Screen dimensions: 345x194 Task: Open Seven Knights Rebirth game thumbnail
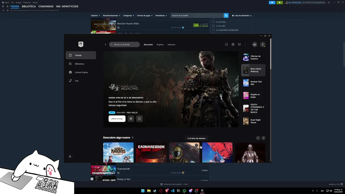118,153
